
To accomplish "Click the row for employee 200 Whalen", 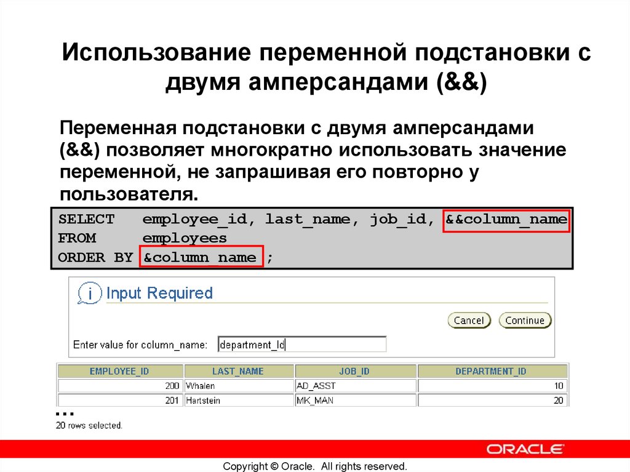I will coord(308,385).
